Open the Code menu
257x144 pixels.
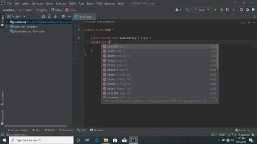(x=49, y=4)
